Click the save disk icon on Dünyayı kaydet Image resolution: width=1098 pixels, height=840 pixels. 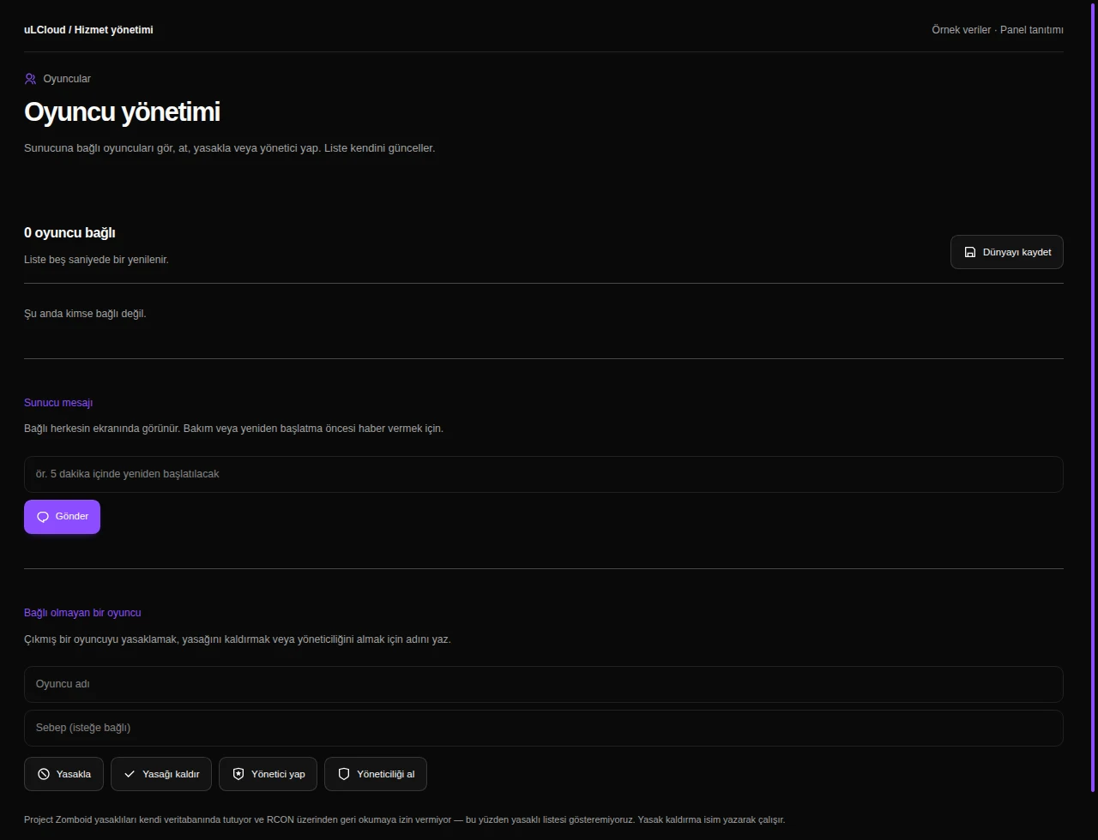(x=970, y=252)
